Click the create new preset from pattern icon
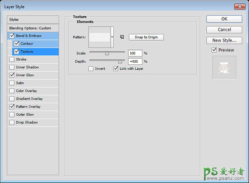This screenshot has height=183, width=249. (122, 37)
